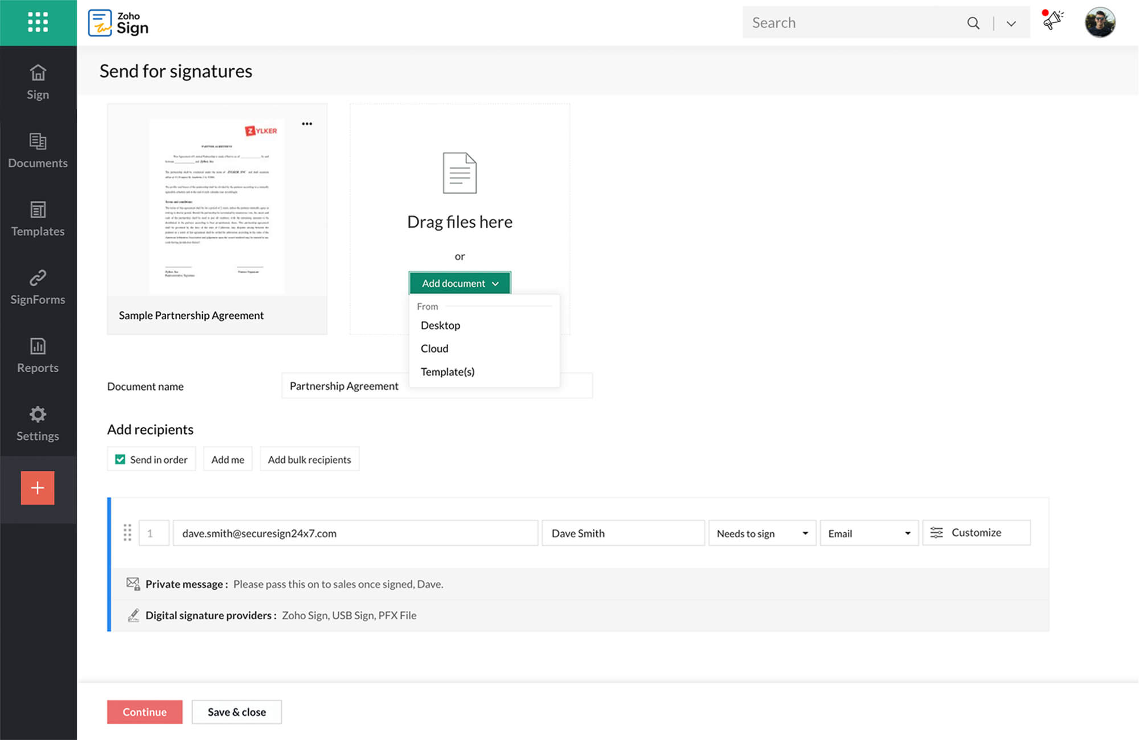Click the recipient email input field
Screen dimensions: 1139x740
pyautogui.click(x=355, y=533)
